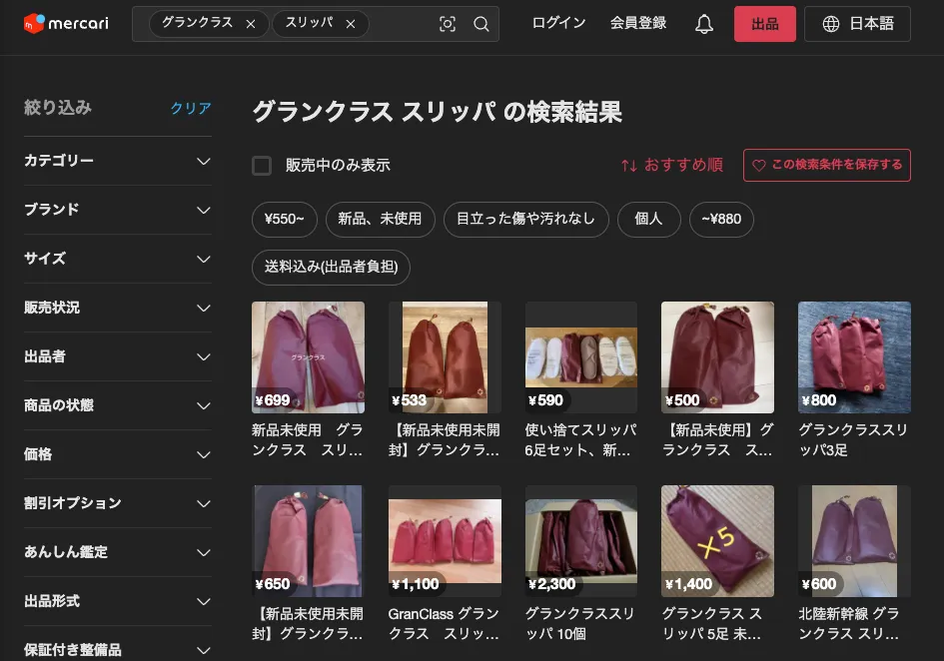
Task: Open the ¥800 item thumbnail
Action: click(854, 357)
